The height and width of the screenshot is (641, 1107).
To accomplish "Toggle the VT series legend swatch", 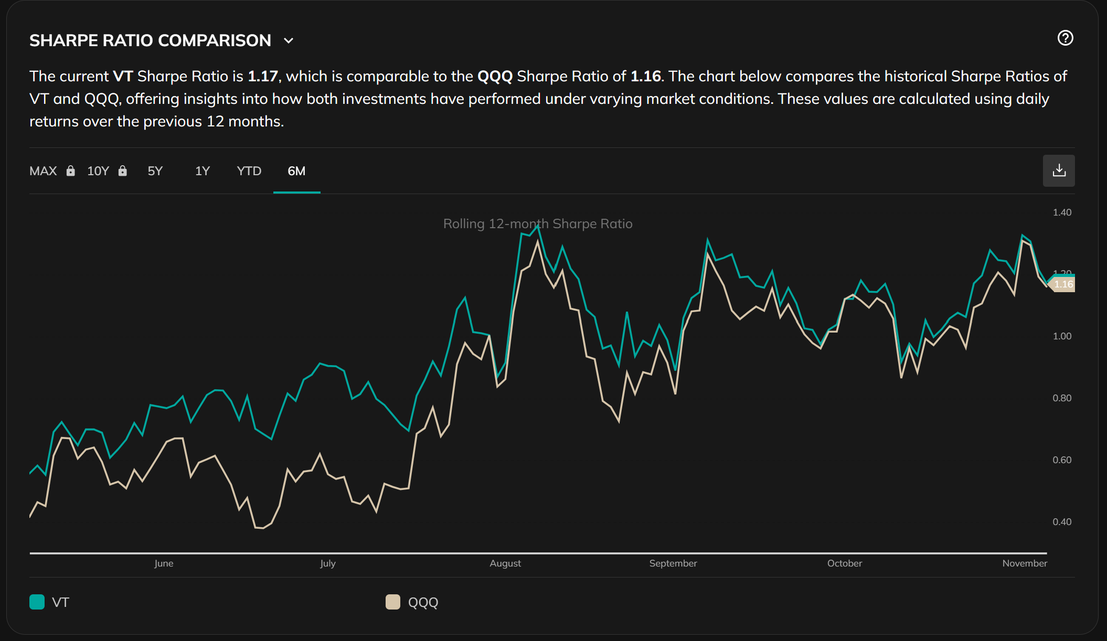I will tap(37, 602).
